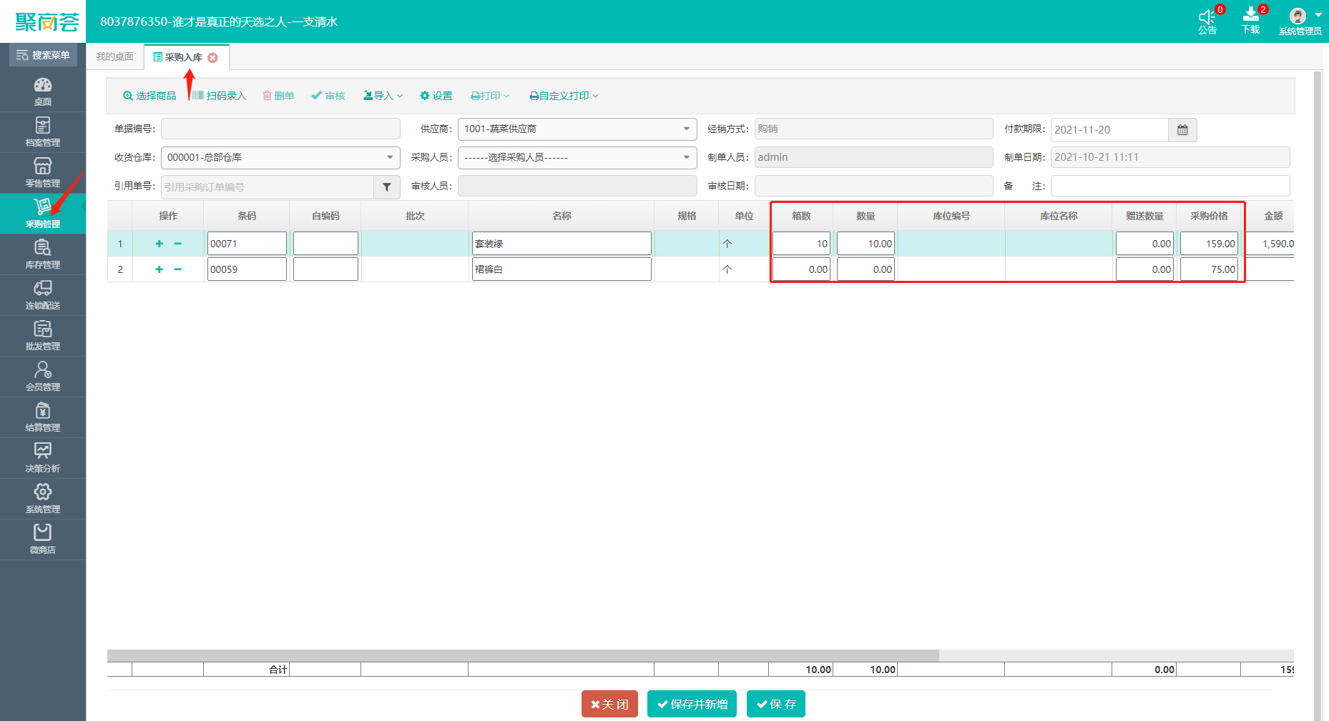Open the 公告 announcements icon
The height and width of the screenshot is (721, 1329).
[1208, 21]
